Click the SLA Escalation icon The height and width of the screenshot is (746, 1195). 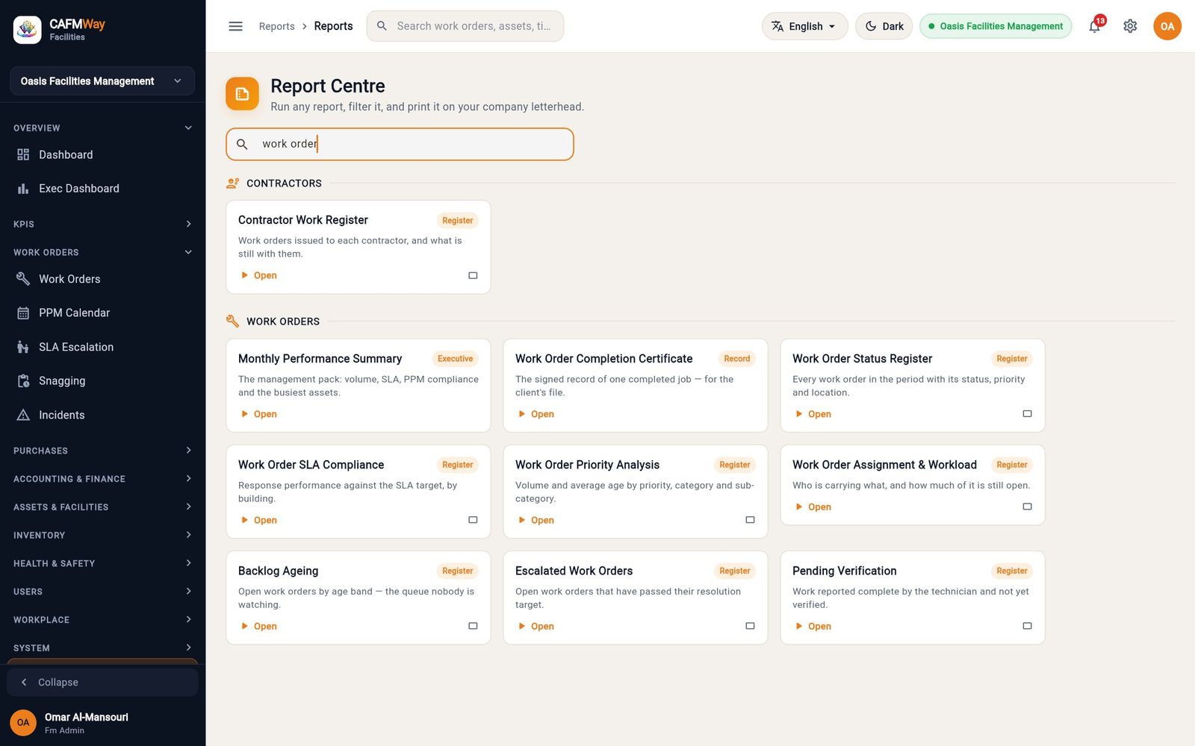pyautogui.click(x=23, y=347)
